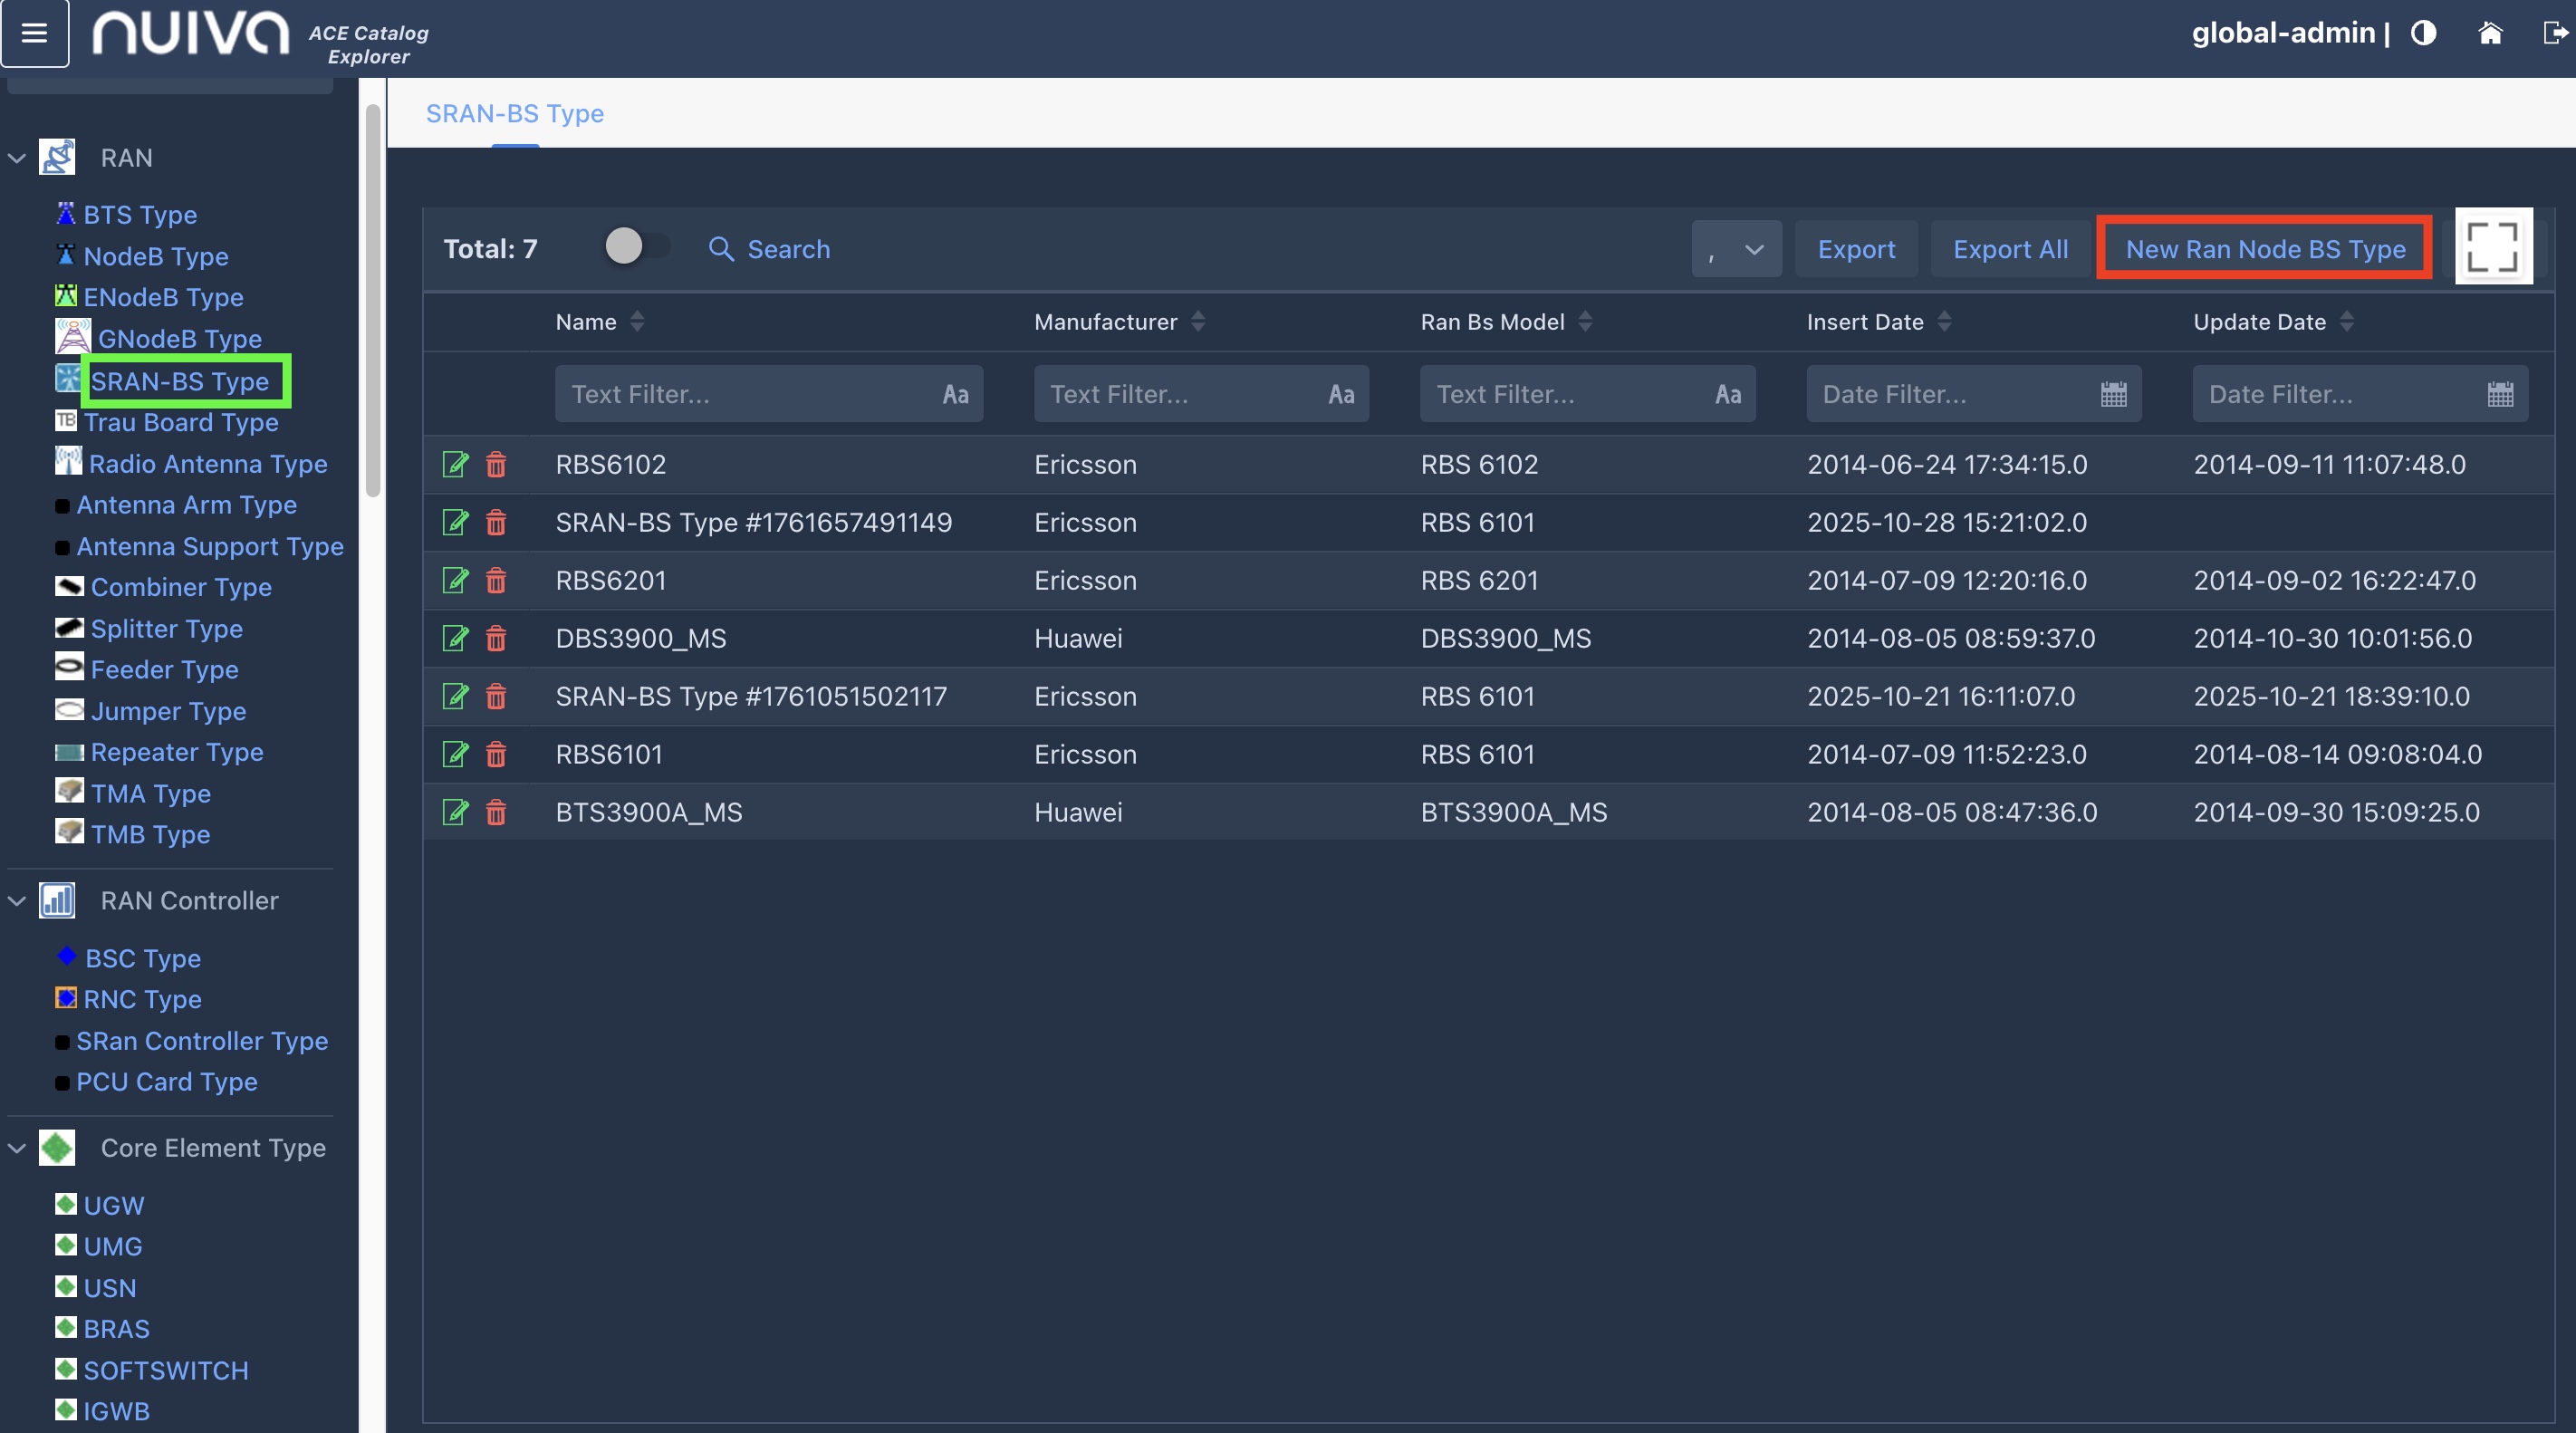Open the separator dropdown beside Export
The width and height of the screenshot is (2576, 1433).
pyautogui.click(x=1736, y=250)
